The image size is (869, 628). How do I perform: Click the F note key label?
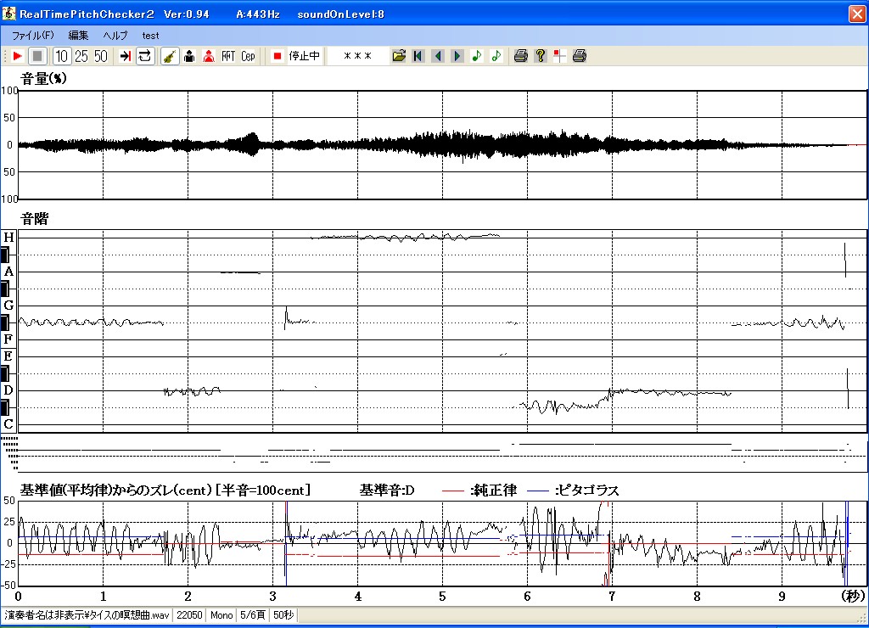[x=8, y=339]
